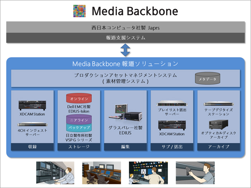Image resolution: width=251 pixels, height=188 pixels.
Task: Click the 報道支援システム dark bar
Action: [125, 37]
